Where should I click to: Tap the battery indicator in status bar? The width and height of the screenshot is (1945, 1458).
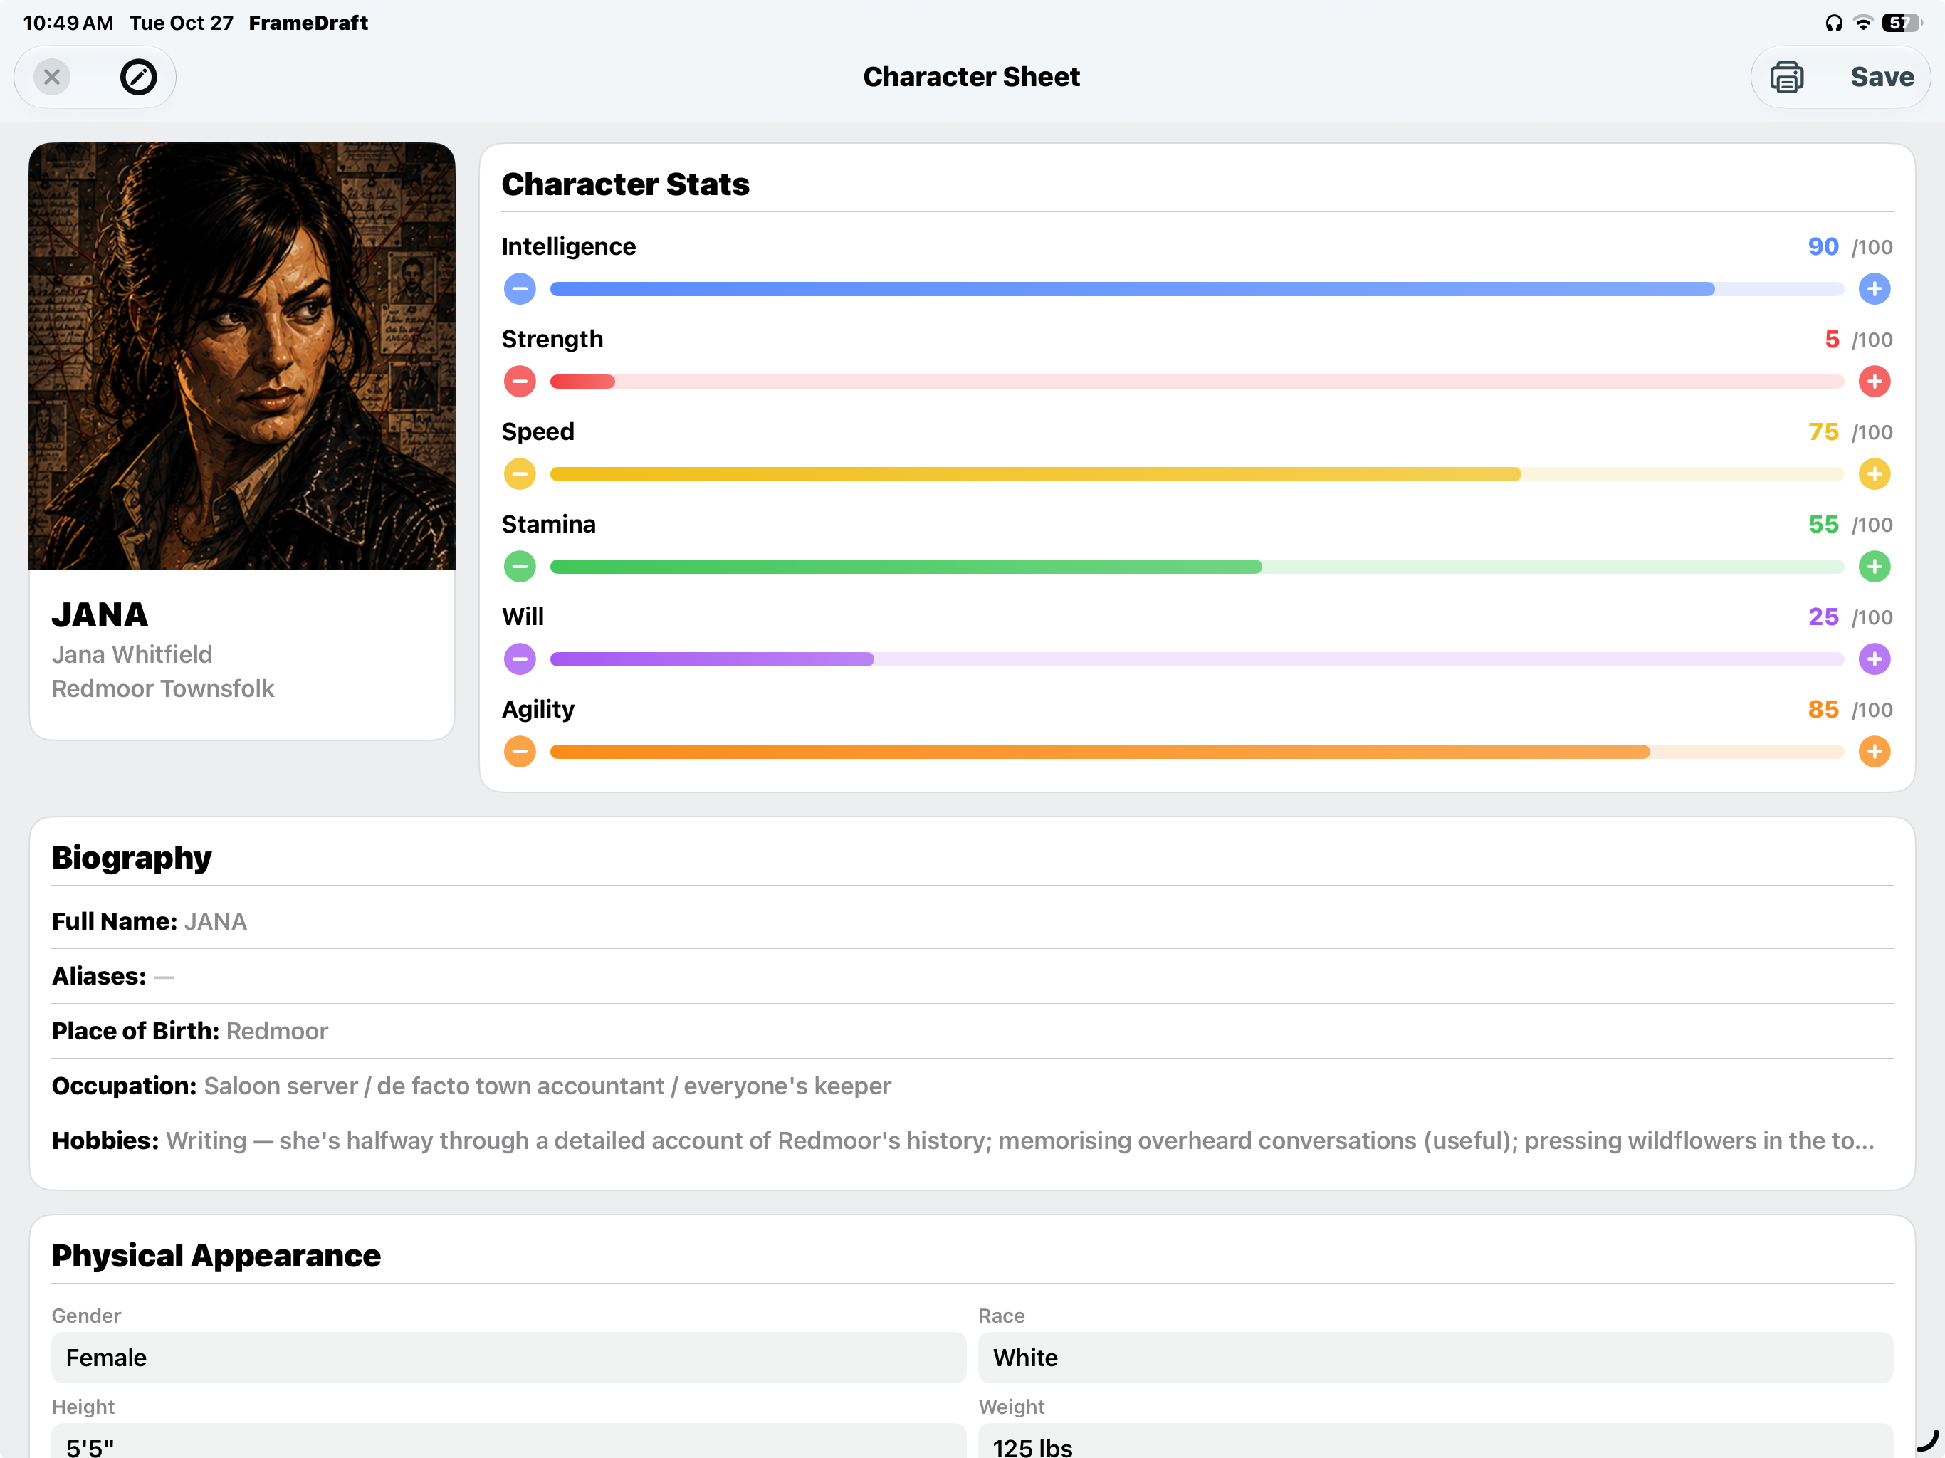coord(1901,23)
